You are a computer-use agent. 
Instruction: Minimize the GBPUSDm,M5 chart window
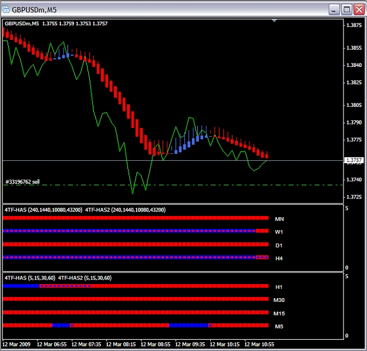(334, 10)
